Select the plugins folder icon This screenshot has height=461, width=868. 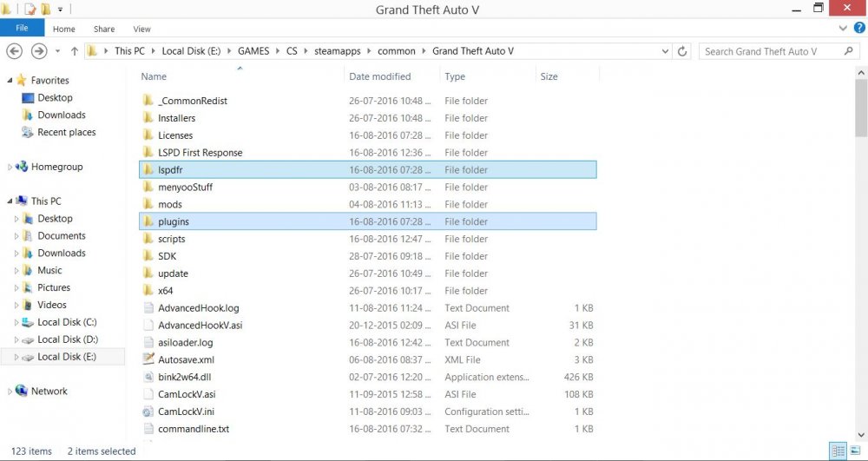tap(148, 221)
